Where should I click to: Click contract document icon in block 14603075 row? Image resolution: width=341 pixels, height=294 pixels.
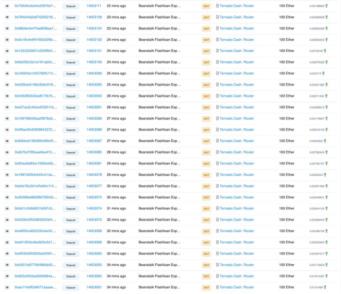217,197
